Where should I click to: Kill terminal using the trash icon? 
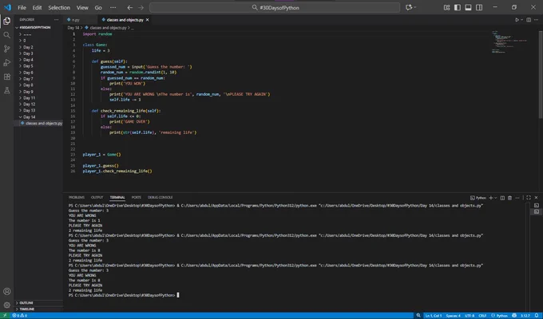pyautogui.click(x=509, y=198)
